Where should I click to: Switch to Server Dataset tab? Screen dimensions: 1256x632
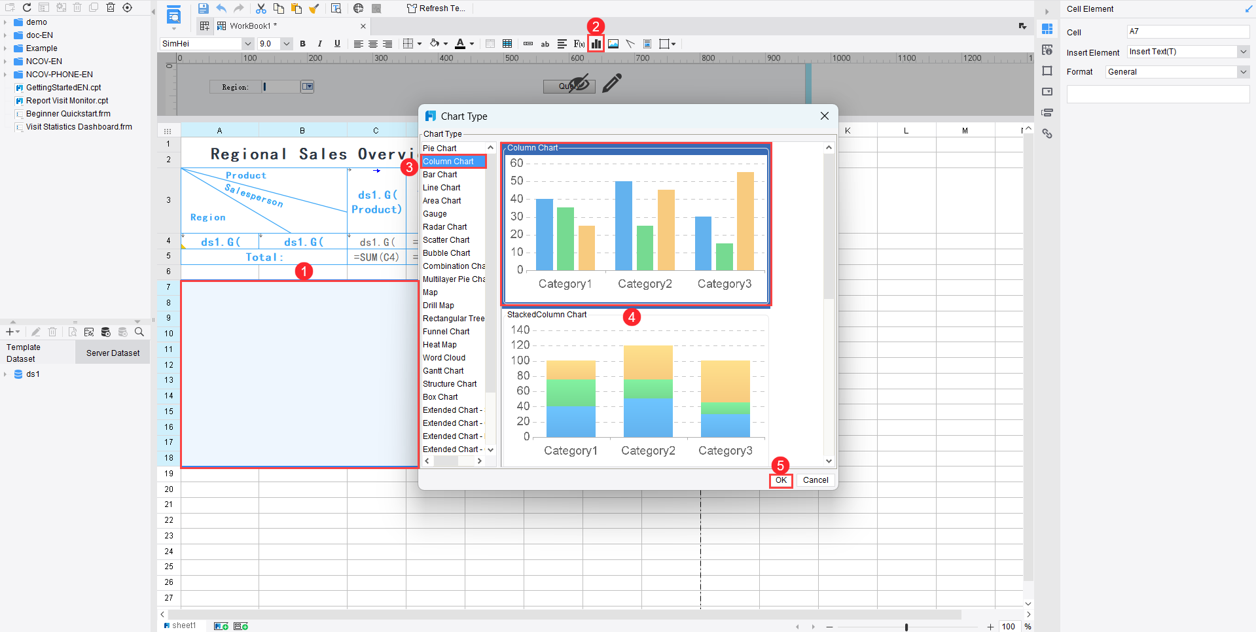pyautogui.click(x=113, y=353)
